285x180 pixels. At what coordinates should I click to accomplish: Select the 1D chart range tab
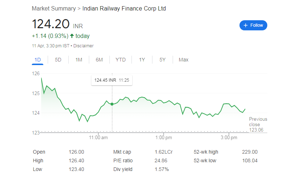coord(38,60)
